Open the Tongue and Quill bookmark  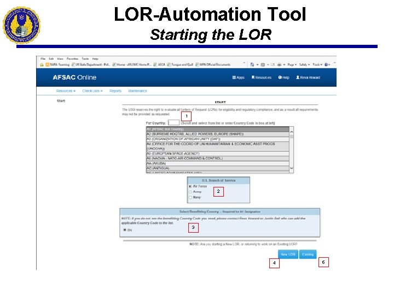click(x=180, y=64)
